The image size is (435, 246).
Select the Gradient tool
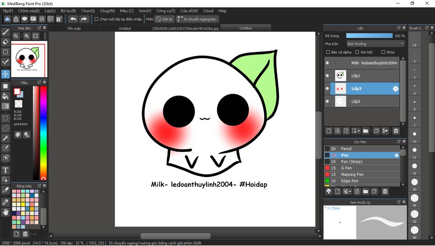click(x=5, y=106)
